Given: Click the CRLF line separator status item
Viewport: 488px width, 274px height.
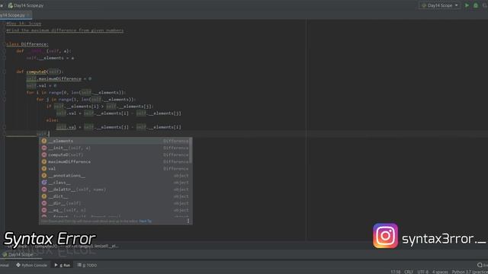Looking at the screenshot, I should (409, 272).
